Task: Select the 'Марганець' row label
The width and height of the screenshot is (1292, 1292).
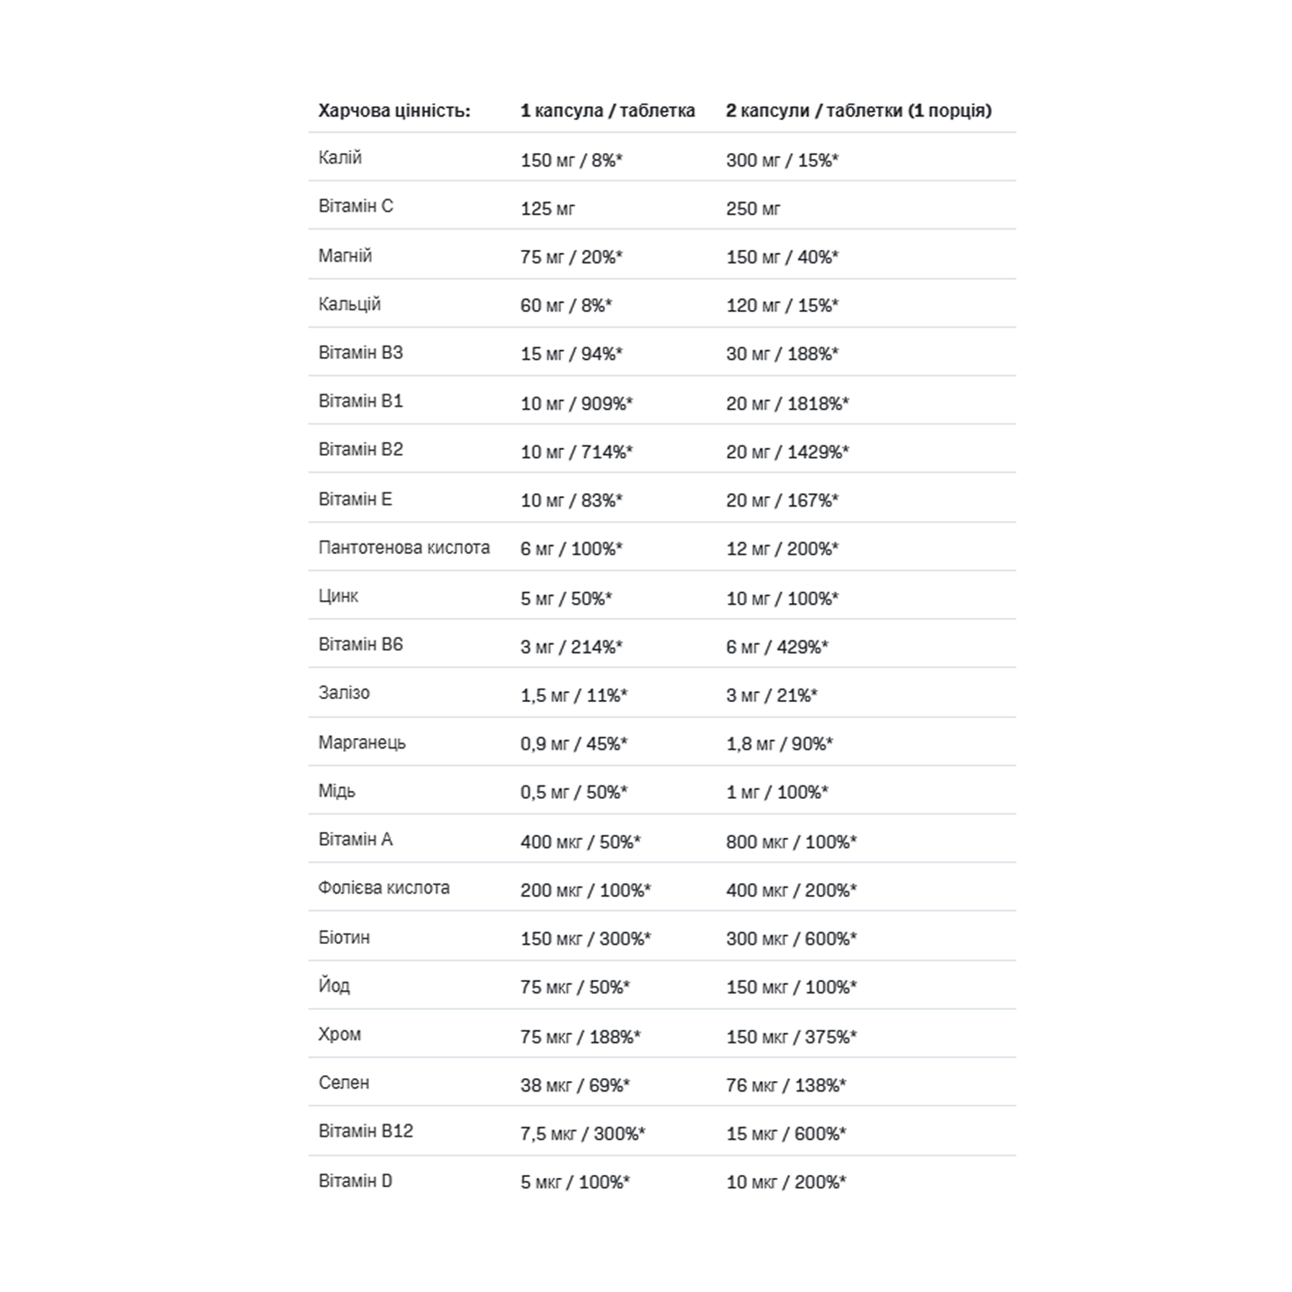Action: pyautogui.click(x=362, y=743)
